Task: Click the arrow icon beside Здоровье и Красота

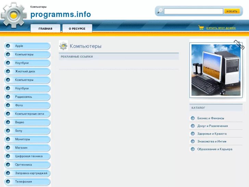Action: 192,134
